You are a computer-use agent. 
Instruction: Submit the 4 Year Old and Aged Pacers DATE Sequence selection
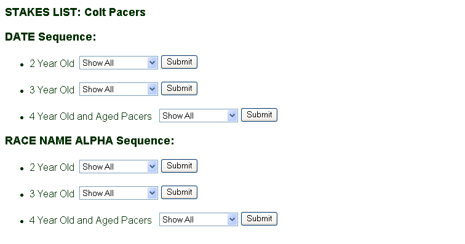click(259, 115)
